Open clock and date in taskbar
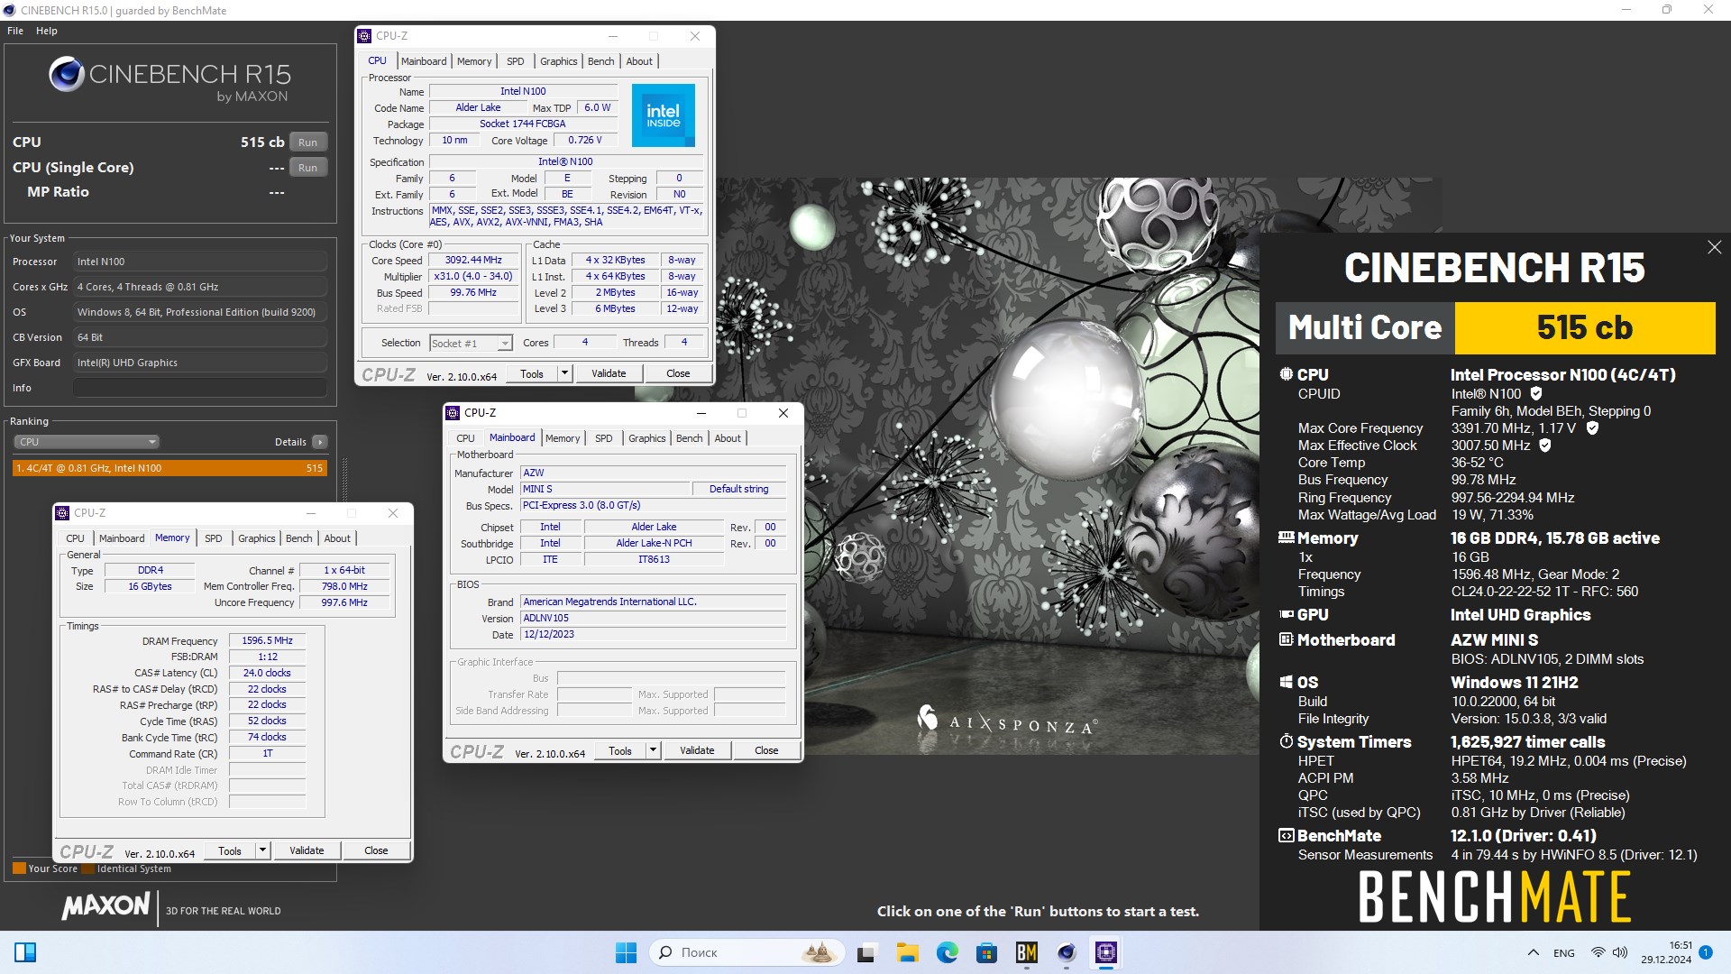 1666,952
